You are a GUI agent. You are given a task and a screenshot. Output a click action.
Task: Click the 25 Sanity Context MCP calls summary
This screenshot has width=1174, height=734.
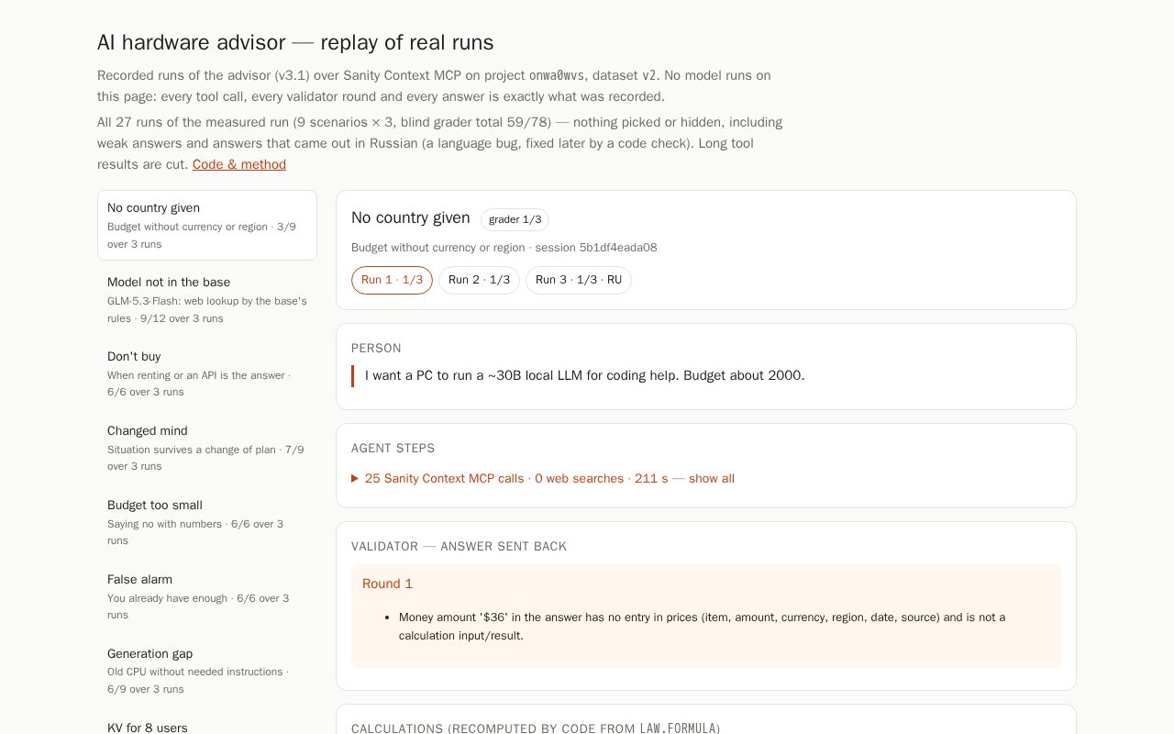pos(444,479)
